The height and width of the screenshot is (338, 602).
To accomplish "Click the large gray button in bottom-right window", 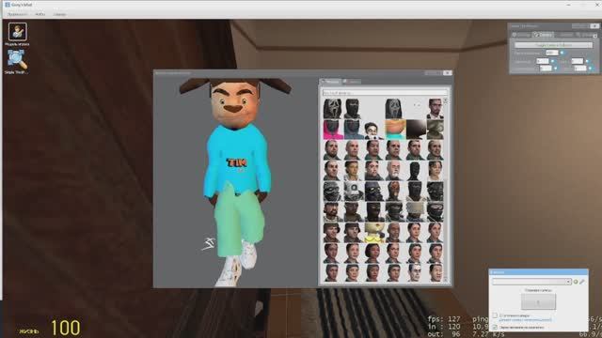I will click(x=538, y=302).
